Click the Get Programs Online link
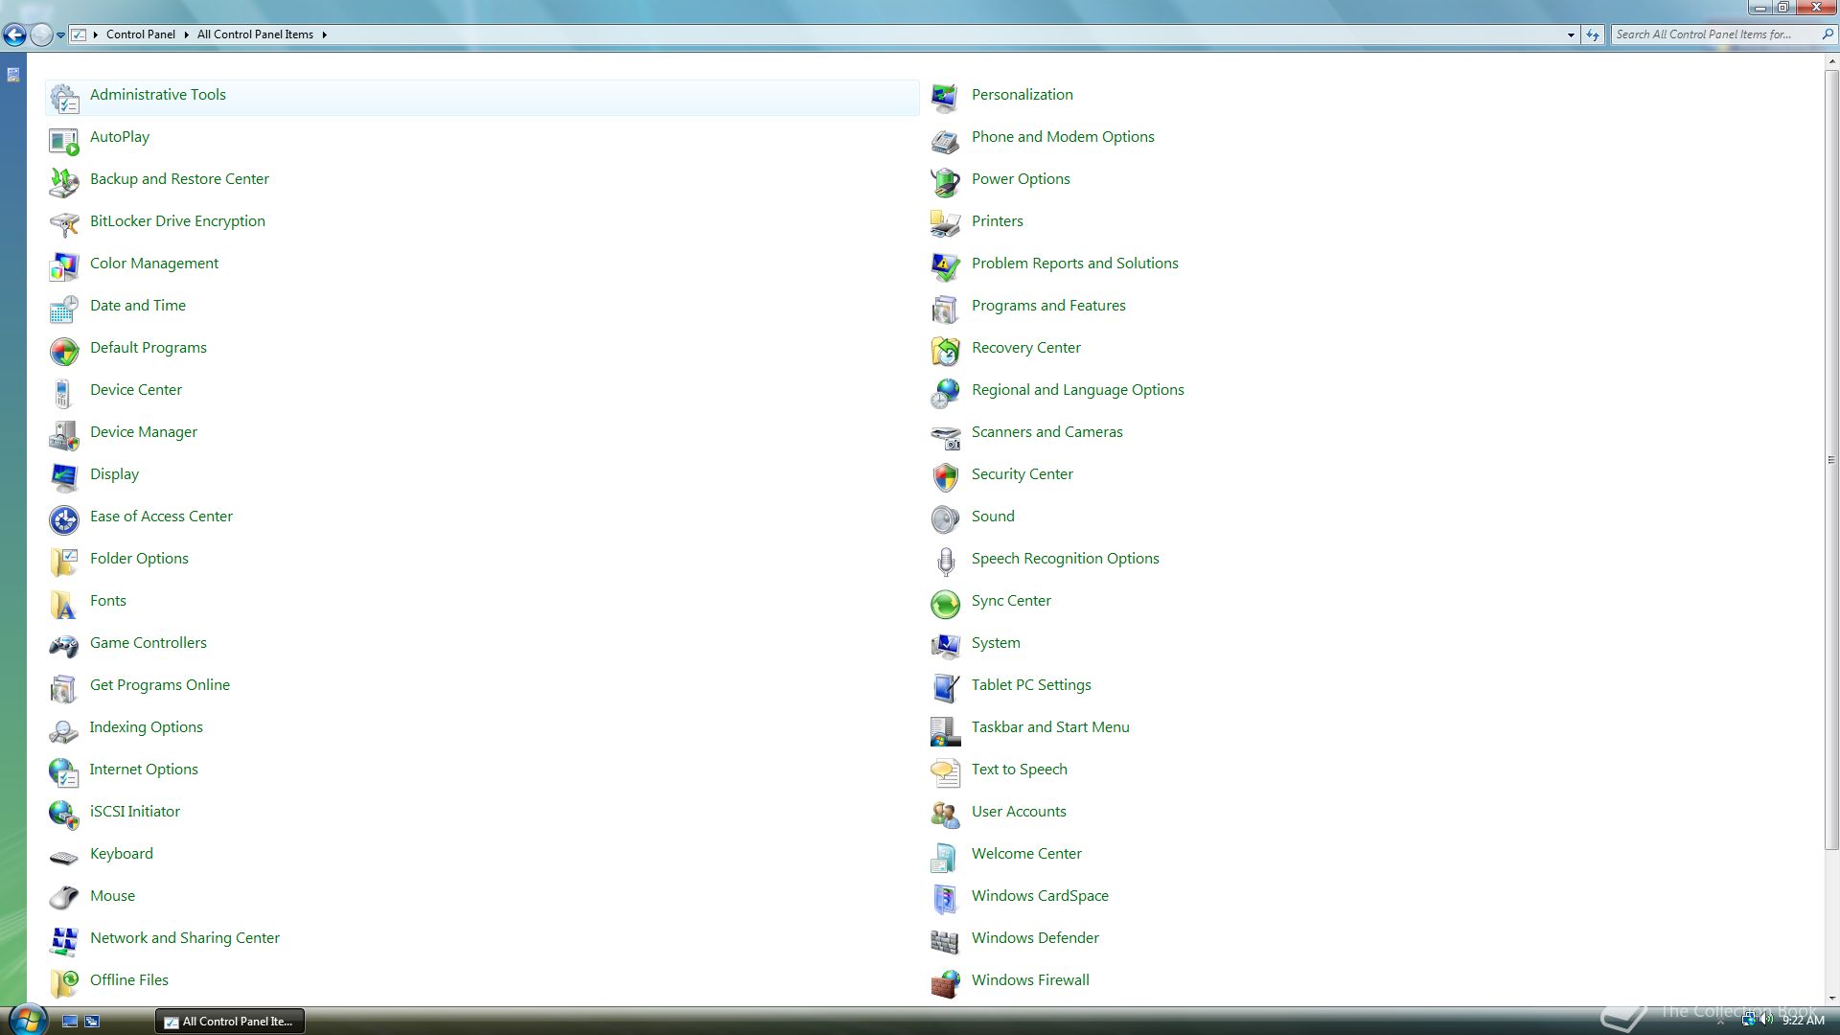The image size is (1840, 1035). 159,685
